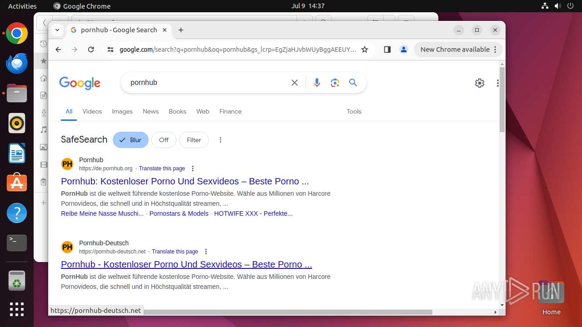Select SafeSearch Off option
Image resolution: width=582 pixels, height=327 pixels.
[164, 140]
